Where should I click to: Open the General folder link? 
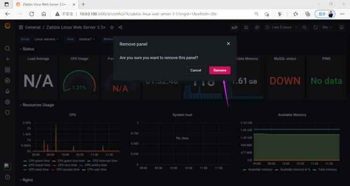click(33, 27)
